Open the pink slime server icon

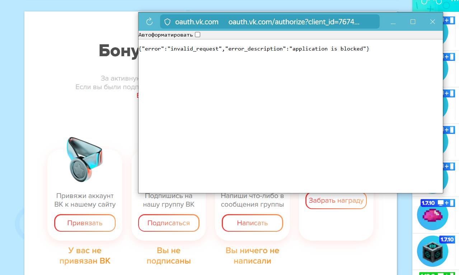(x=432, y=216)
